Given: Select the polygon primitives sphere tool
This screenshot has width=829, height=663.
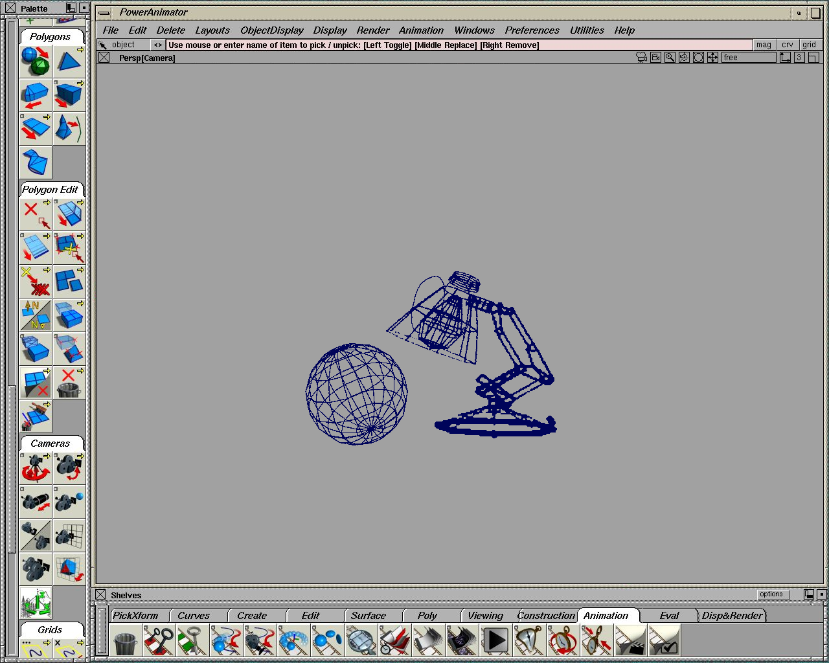Looking at the screenshot, I should pos(36,62).
